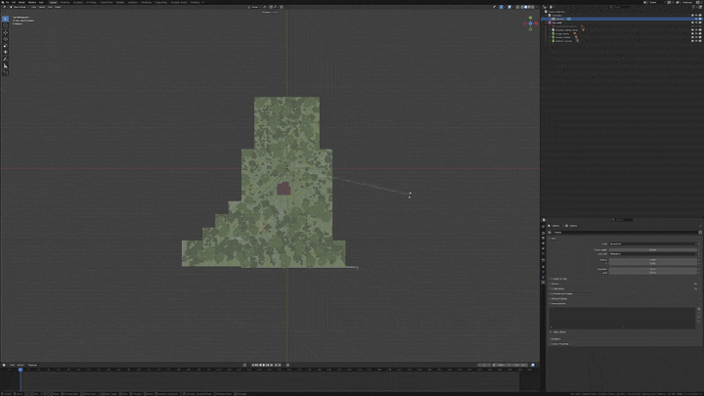704x396 pixels.
Task: Open the viewport Object menu
Action: (58, 7)
